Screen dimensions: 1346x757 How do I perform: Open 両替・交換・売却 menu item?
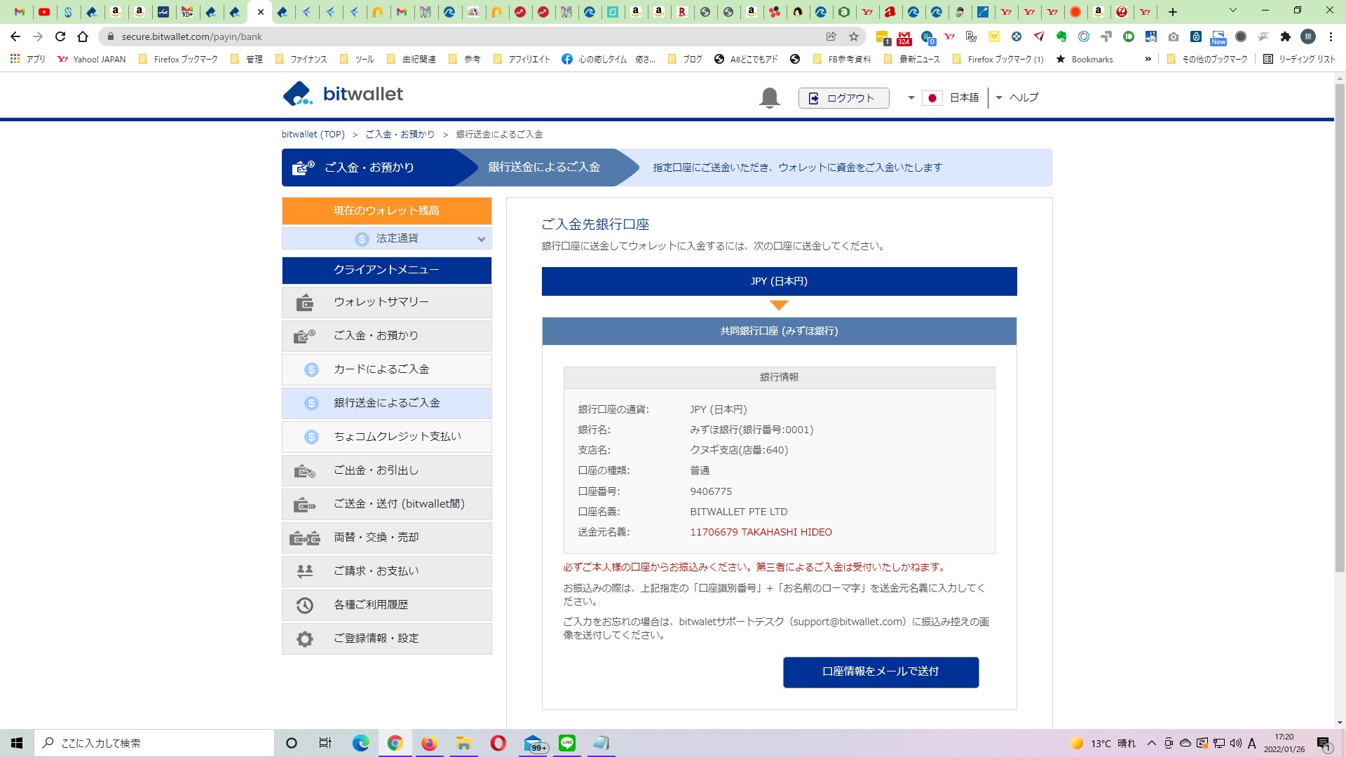click(x=387, y=538)
